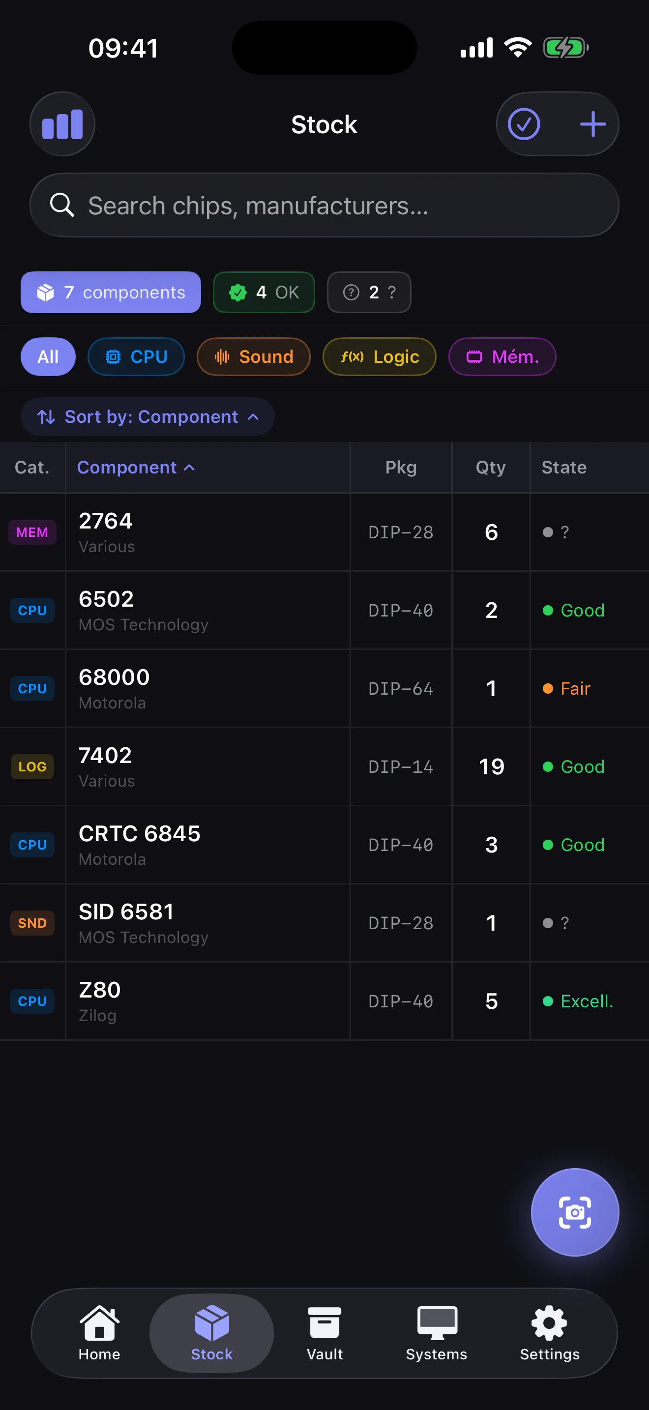Open the SID 6581 row
The image size is (649, 1410).
click(324, 923)
